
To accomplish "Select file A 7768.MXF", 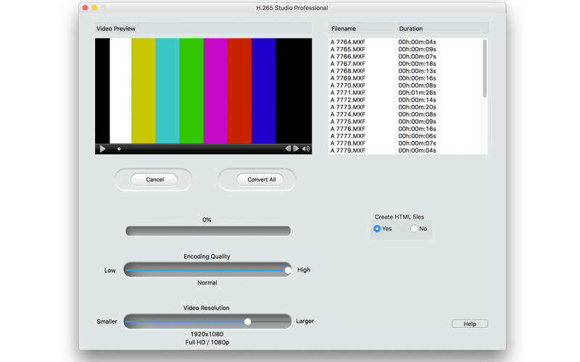I will [348, 71].
